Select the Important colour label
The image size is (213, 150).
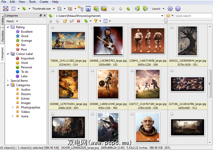(18, 58)
